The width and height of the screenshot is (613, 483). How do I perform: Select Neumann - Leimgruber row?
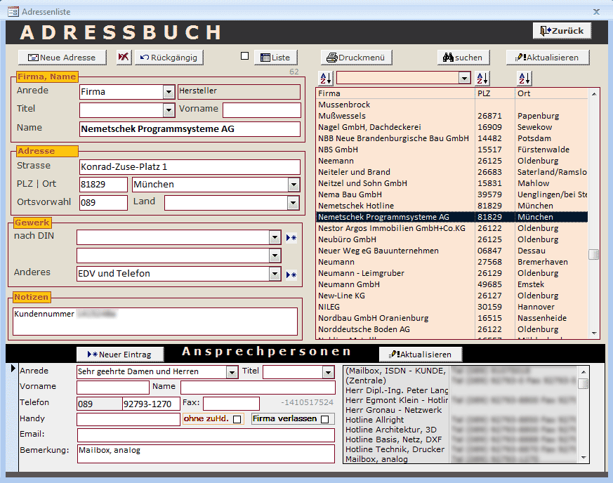click(x=452, y=273)
